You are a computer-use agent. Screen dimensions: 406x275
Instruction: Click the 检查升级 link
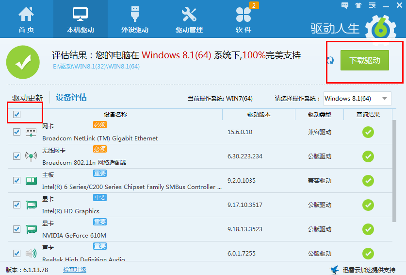coord(75,270)
